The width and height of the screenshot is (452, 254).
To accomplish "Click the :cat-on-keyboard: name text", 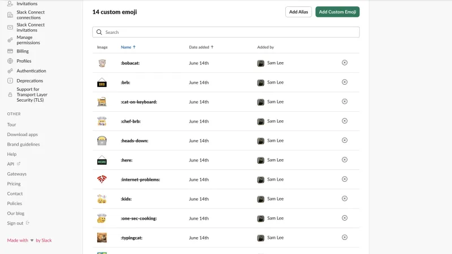I will click(139, 102).
